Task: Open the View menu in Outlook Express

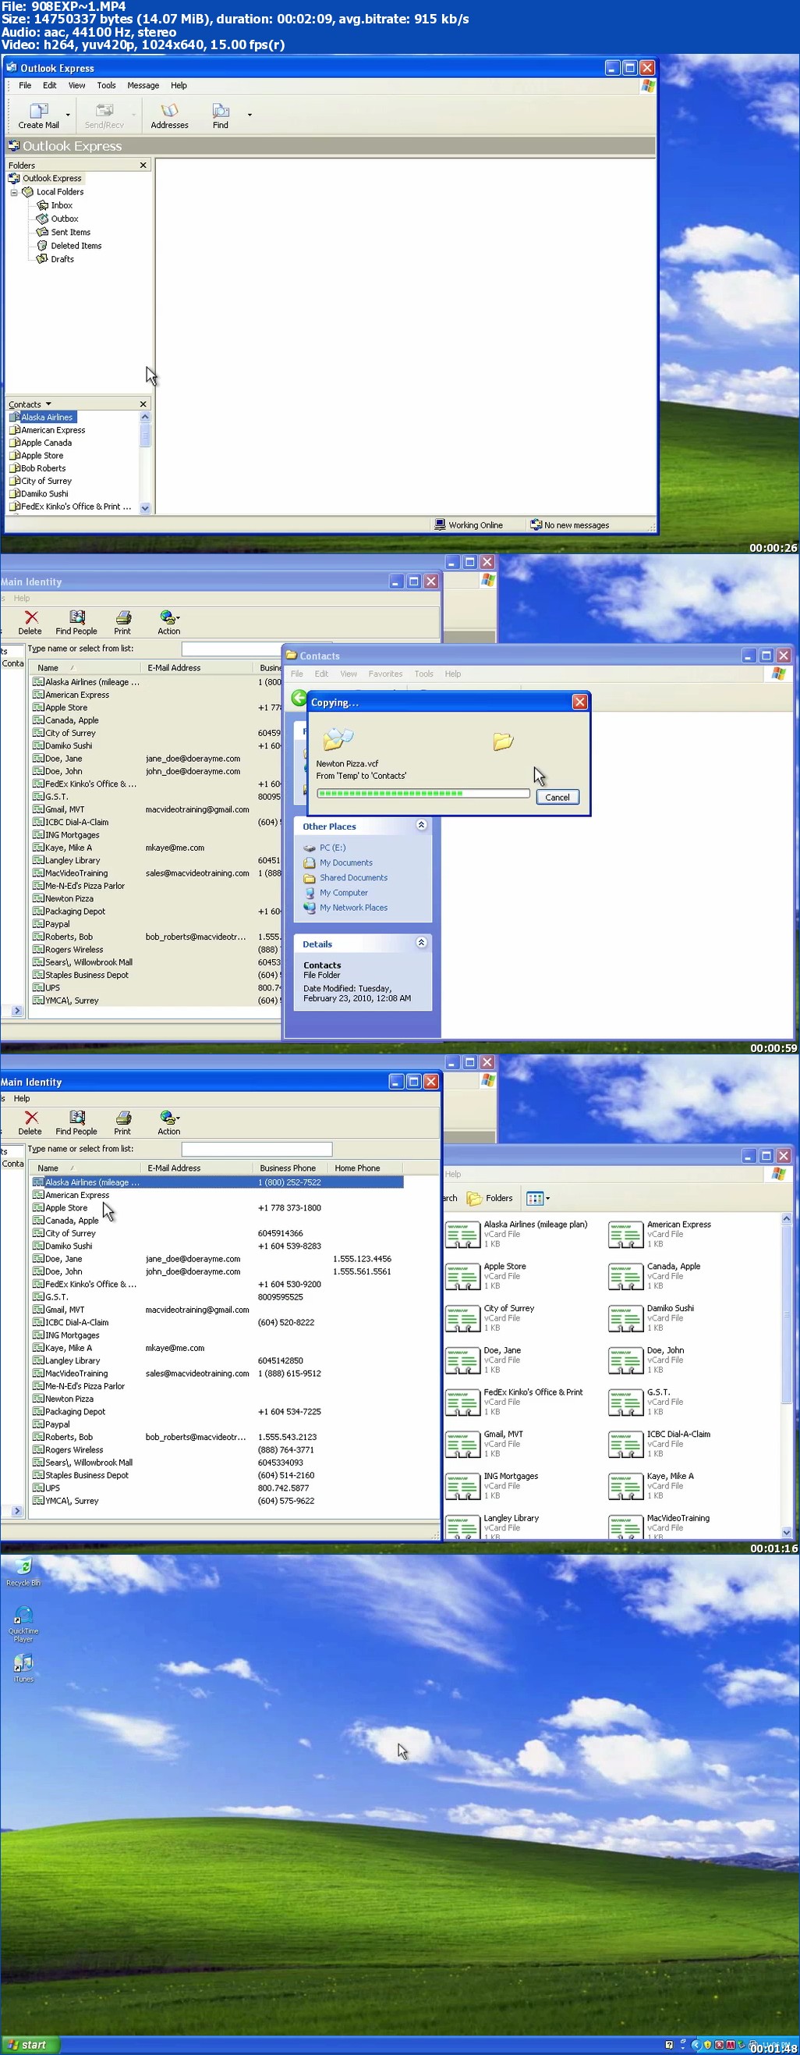Action: pyautogui.click(x=76, y=85)
